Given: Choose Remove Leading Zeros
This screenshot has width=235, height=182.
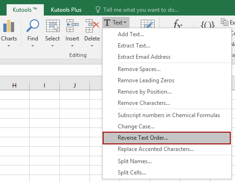Looking at the screenshot, I should click(167, 80).
